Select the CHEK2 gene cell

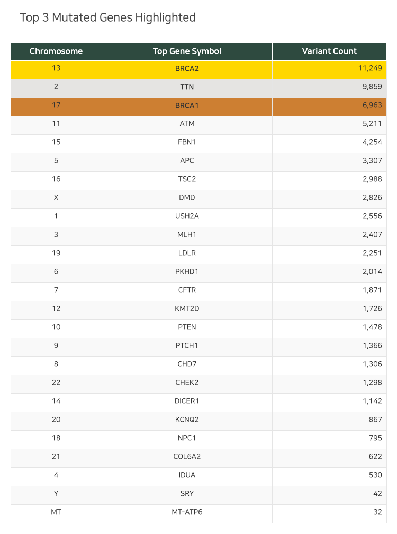point(187,384)
